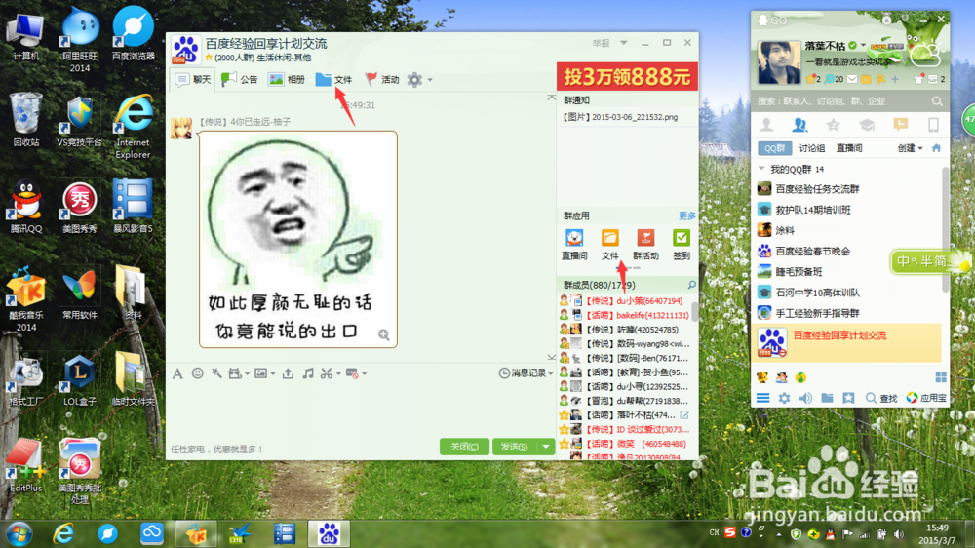975x548 pixels.
Task: Switch to 活动 tab in group window
Action: [x=381, y=79]
